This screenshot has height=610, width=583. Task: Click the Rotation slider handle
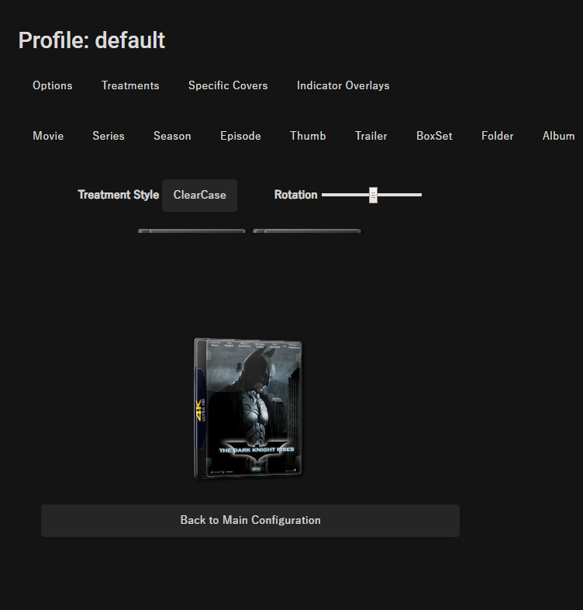373,195
